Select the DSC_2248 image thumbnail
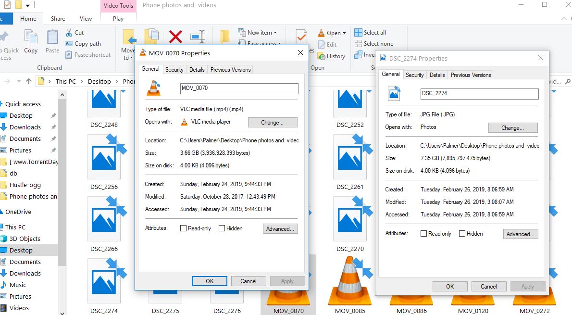Screen dimensions: 572x315 (x=104, y=103)
